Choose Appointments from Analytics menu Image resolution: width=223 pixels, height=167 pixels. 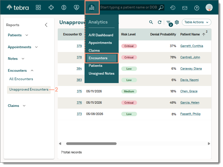100,43
